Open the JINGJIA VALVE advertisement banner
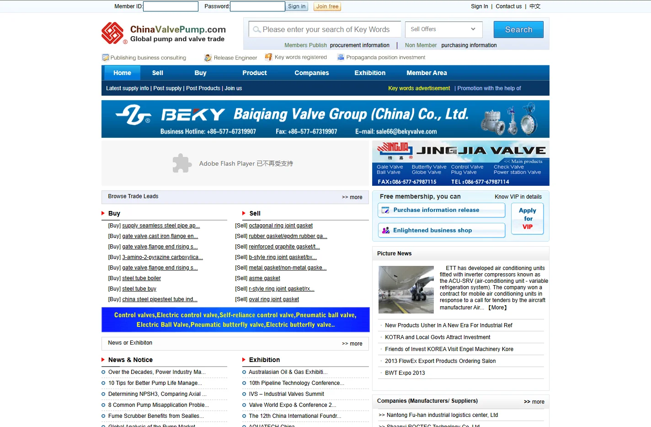 click(x=461, y=163)
